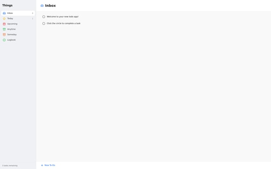Click the Someday archive box icon
This screenshot has width=271, height=169.
(4, 35)
